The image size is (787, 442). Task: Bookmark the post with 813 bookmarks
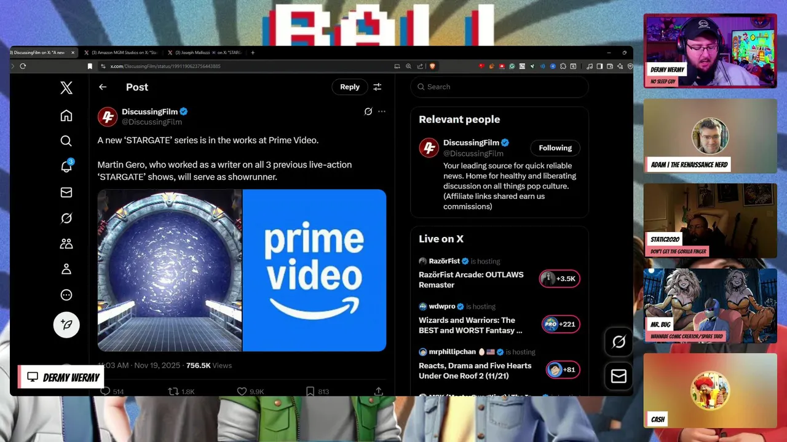317,391
